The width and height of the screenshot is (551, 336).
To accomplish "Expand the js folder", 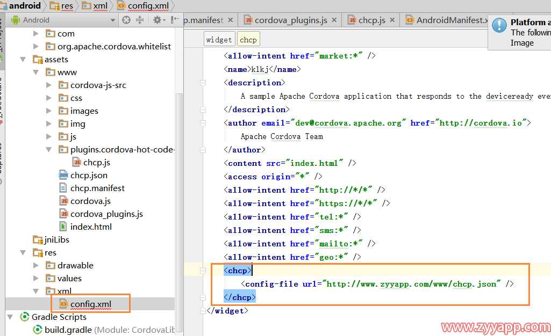I will [49, 136].
